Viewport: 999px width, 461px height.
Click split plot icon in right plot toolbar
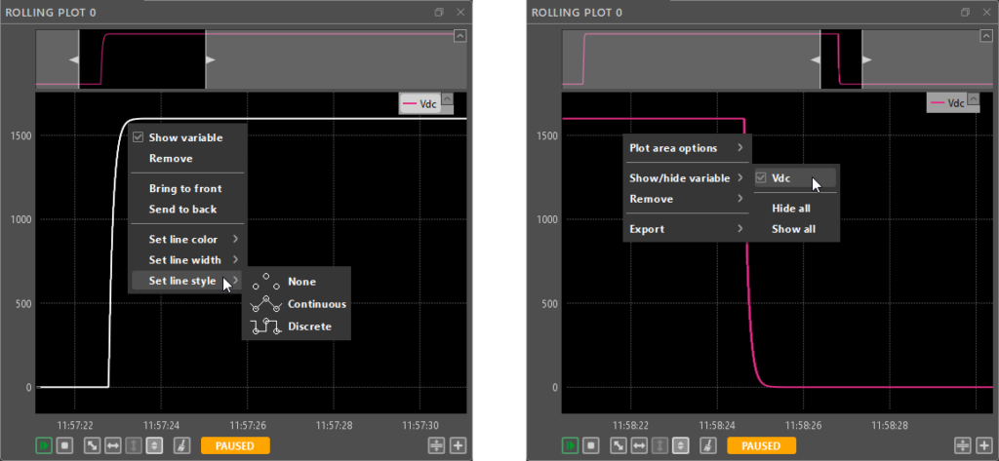962,445
